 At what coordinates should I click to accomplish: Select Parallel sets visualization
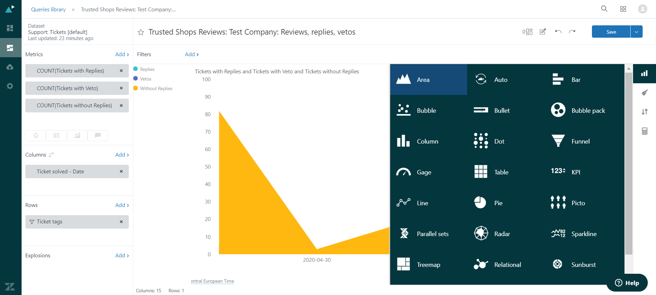pyautogui.click(x=429, y=234)
